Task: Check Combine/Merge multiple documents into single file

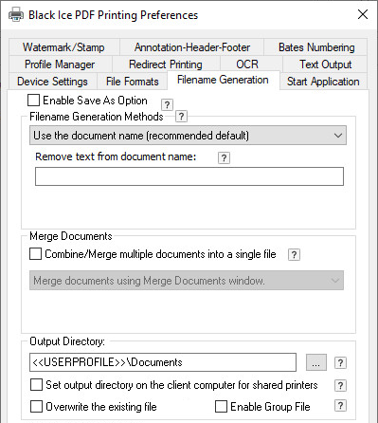Action: click(x=35, y=254)
